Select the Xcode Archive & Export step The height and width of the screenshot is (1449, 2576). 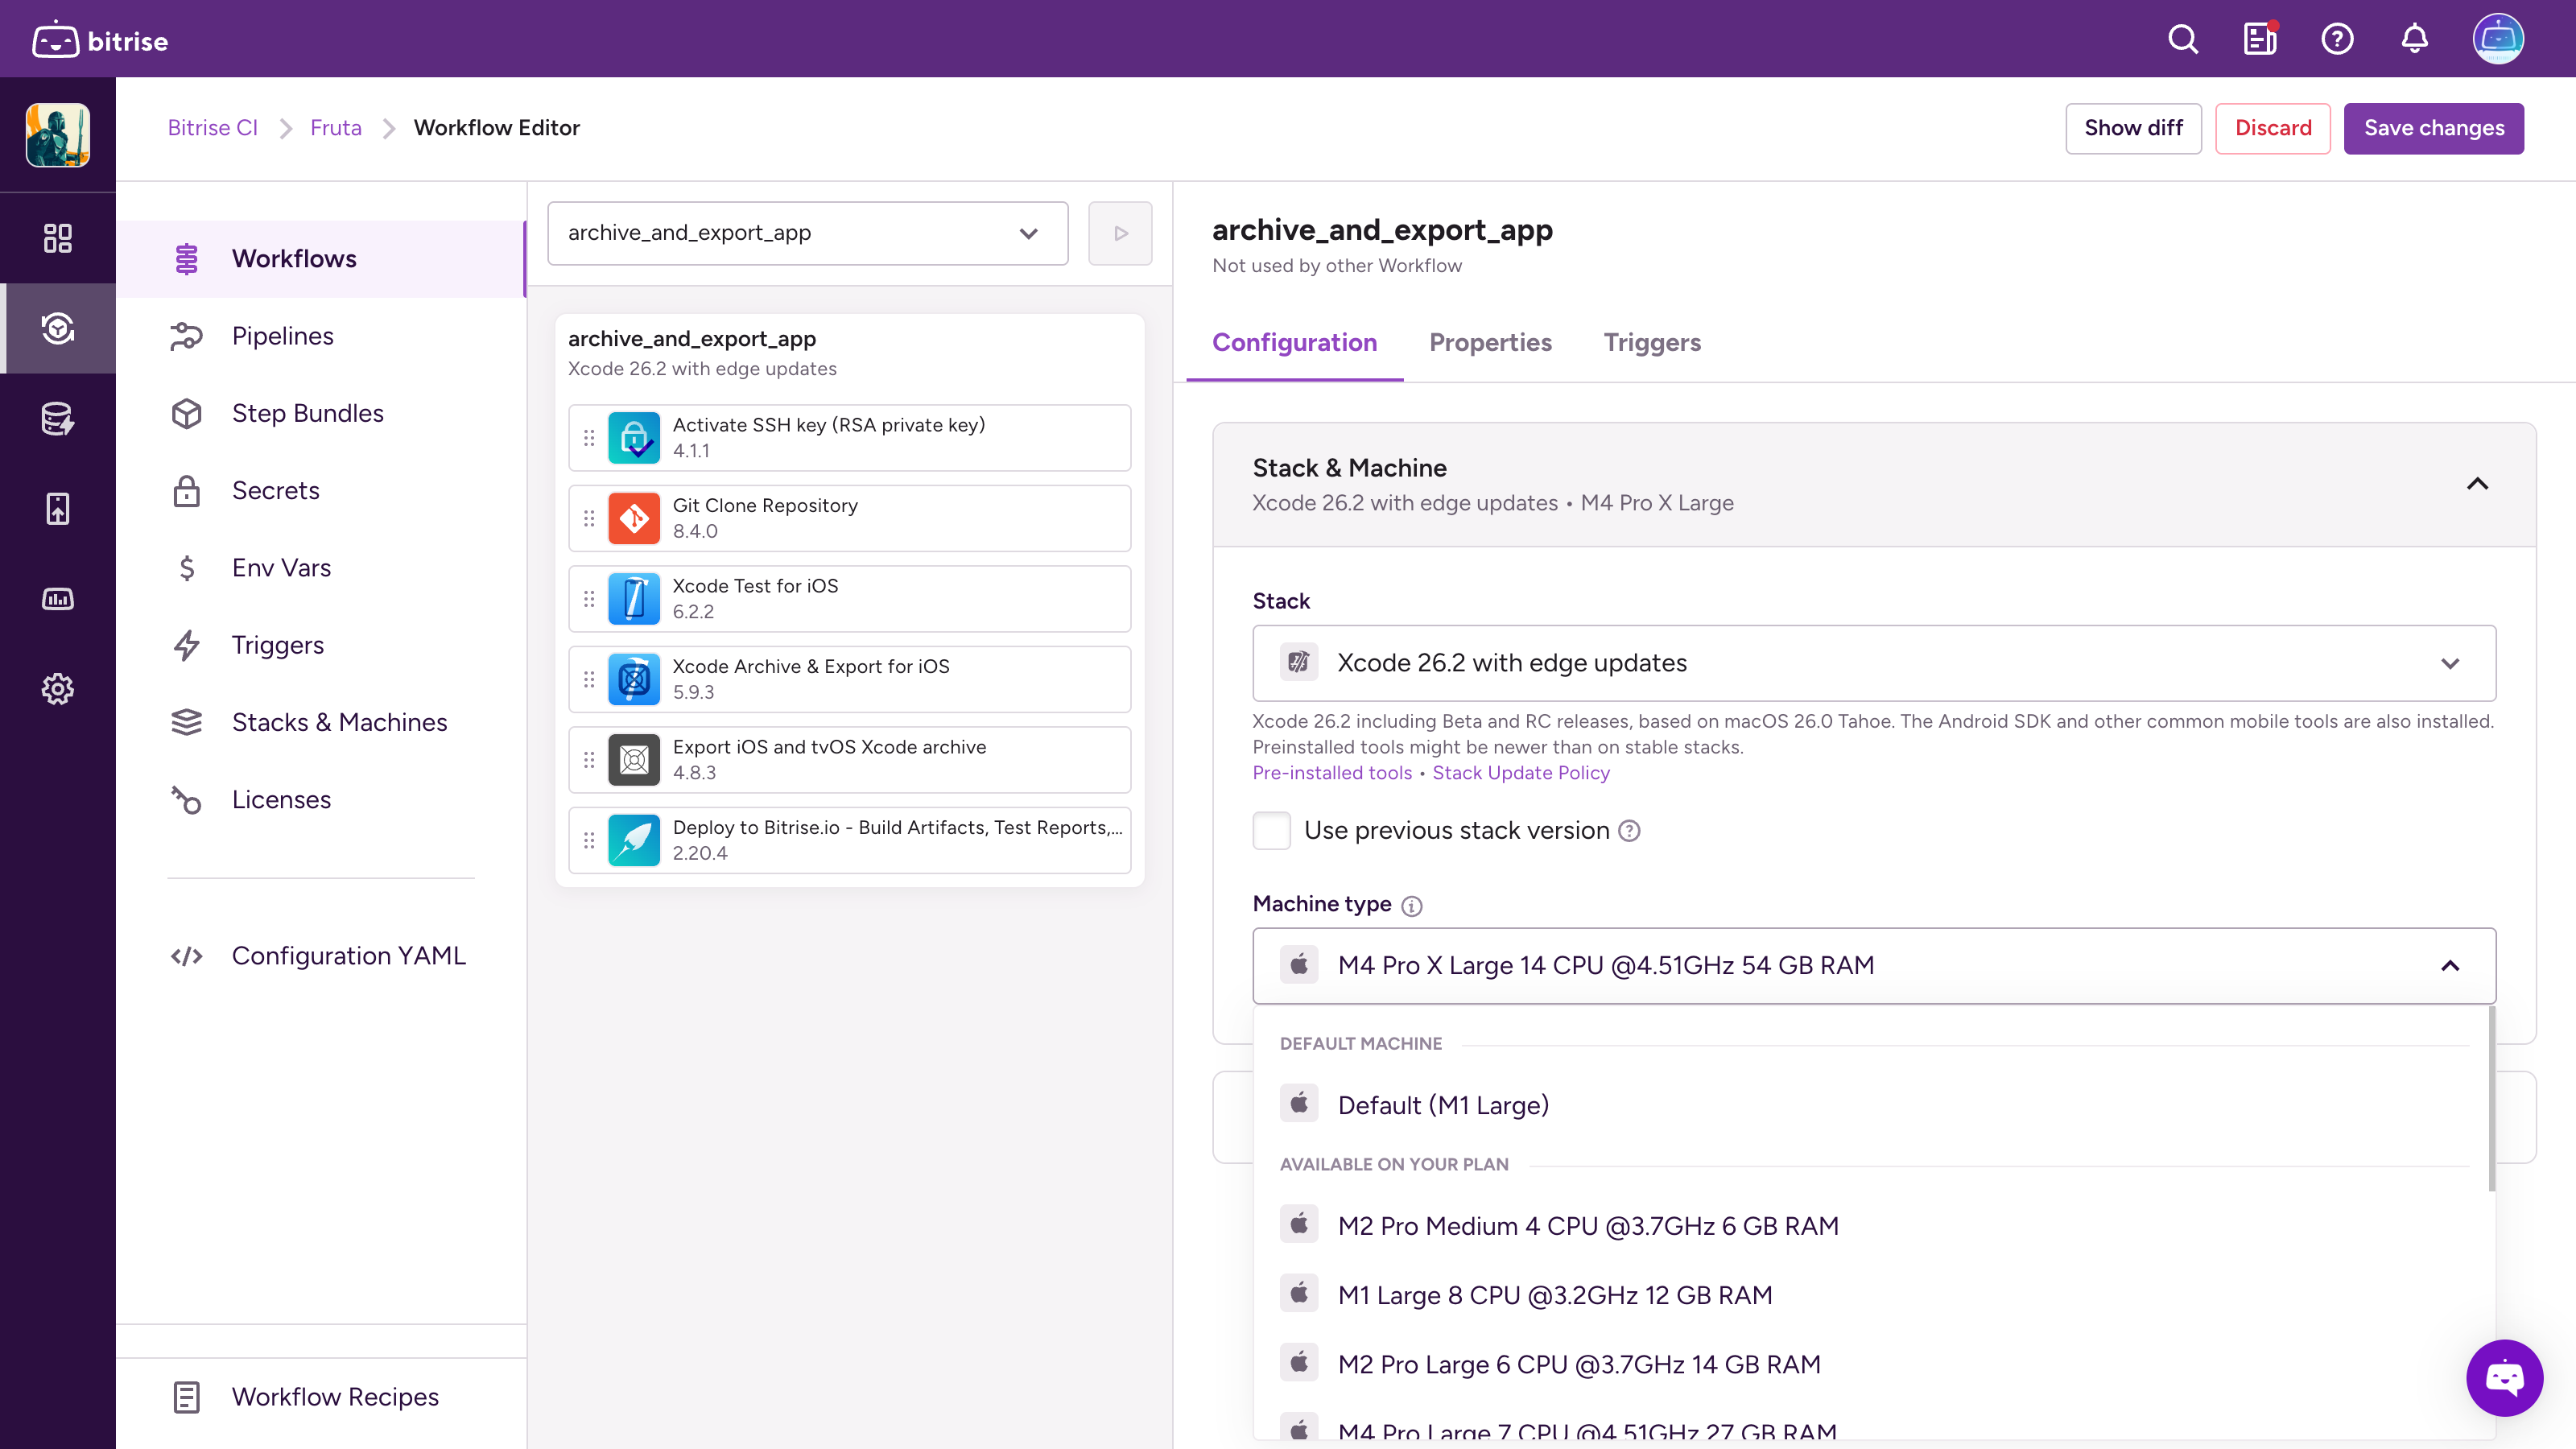click(x=849, y=679)
